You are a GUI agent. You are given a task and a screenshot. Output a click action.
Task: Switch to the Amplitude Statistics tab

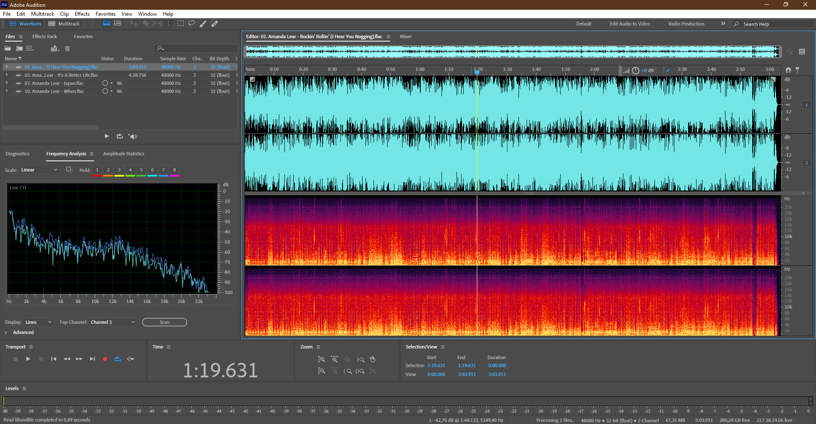[x=124, y=154]
